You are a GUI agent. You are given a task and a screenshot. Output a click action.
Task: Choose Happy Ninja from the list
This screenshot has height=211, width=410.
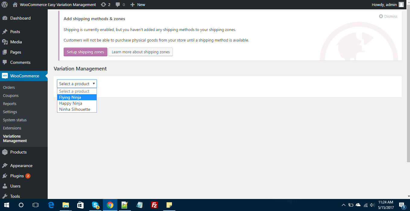(x=77, y=103)
